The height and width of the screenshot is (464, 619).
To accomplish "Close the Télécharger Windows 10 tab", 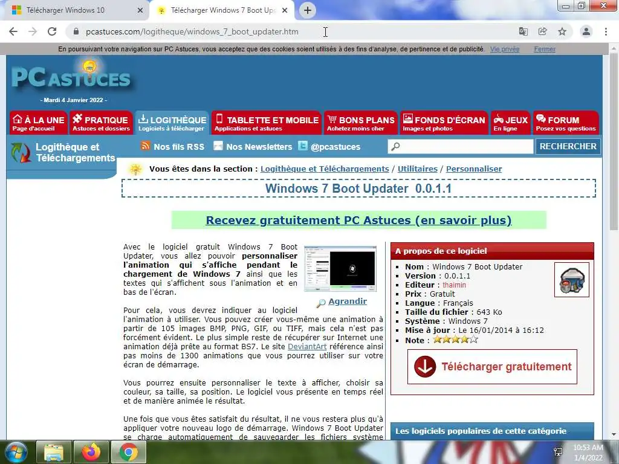I will (x=140, y=11).
